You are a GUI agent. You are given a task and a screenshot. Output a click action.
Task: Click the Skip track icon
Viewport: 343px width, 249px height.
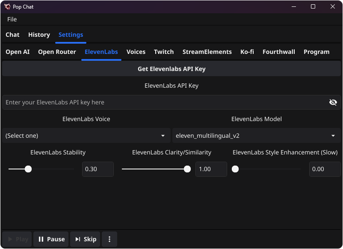point(78,239)
